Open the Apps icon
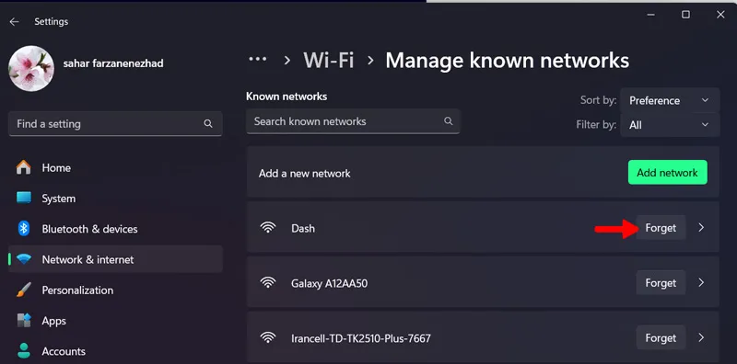This screenshot has width=737, height=364. (24, 321)
